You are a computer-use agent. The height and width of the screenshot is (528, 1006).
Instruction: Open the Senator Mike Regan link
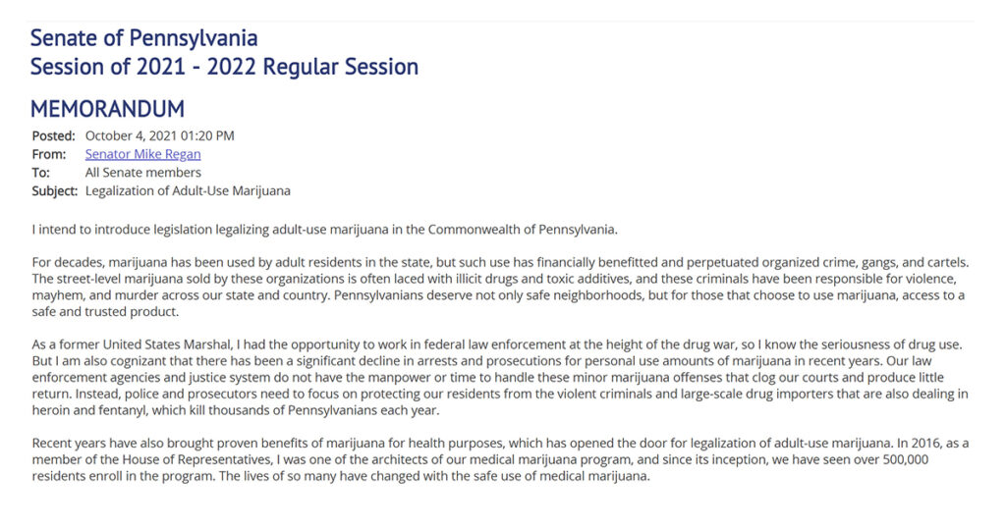(142, 154)
